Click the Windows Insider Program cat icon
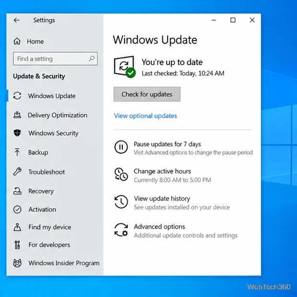297x297 pixels. pyautogui.click(x=17, y=263)
